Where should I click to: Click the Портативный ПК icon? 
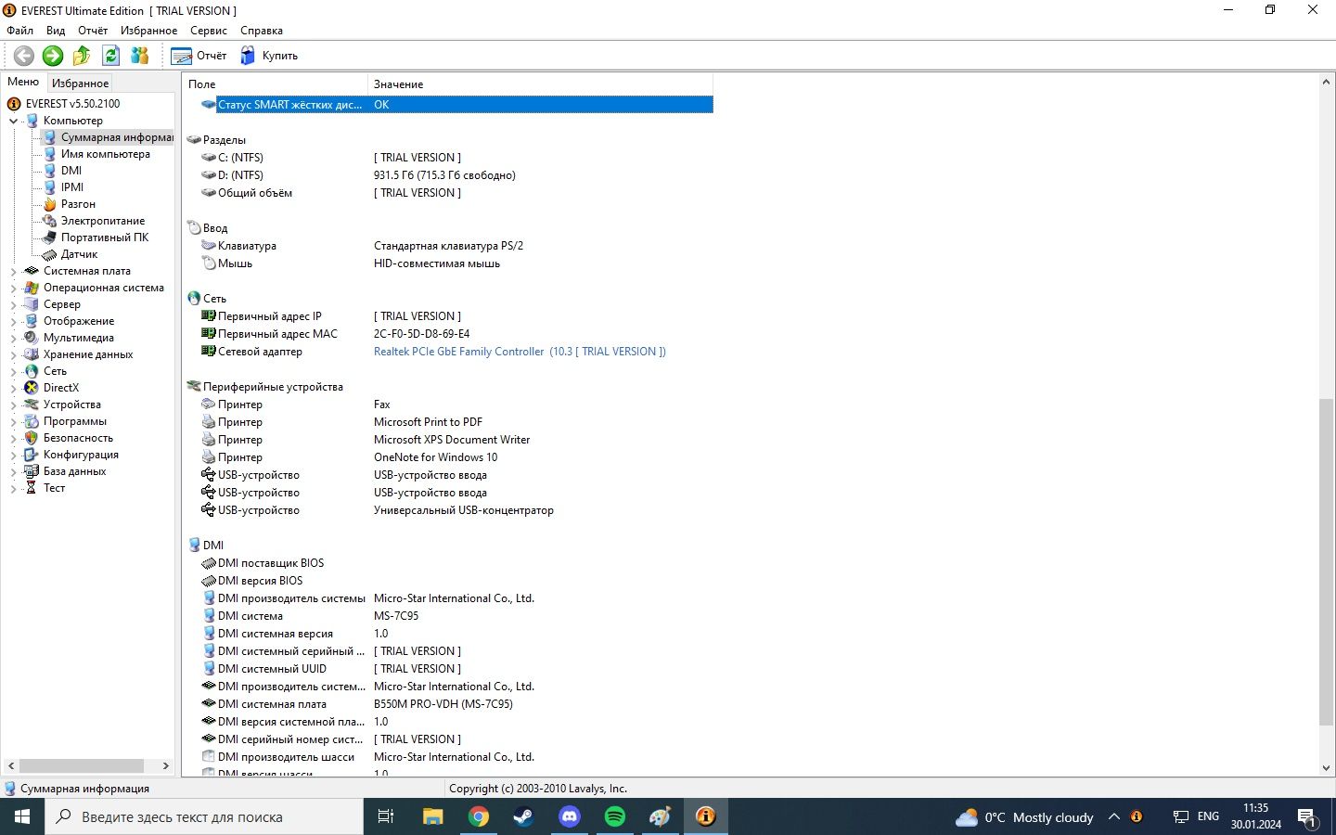click(x=50, y=238)
